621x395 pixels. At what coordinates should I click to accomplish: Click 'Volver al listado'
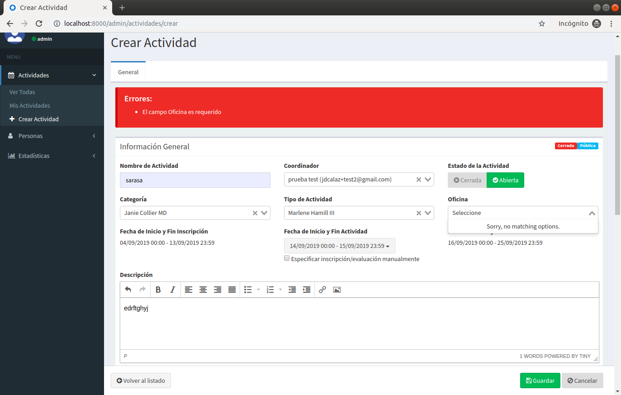tap(141, 381)
